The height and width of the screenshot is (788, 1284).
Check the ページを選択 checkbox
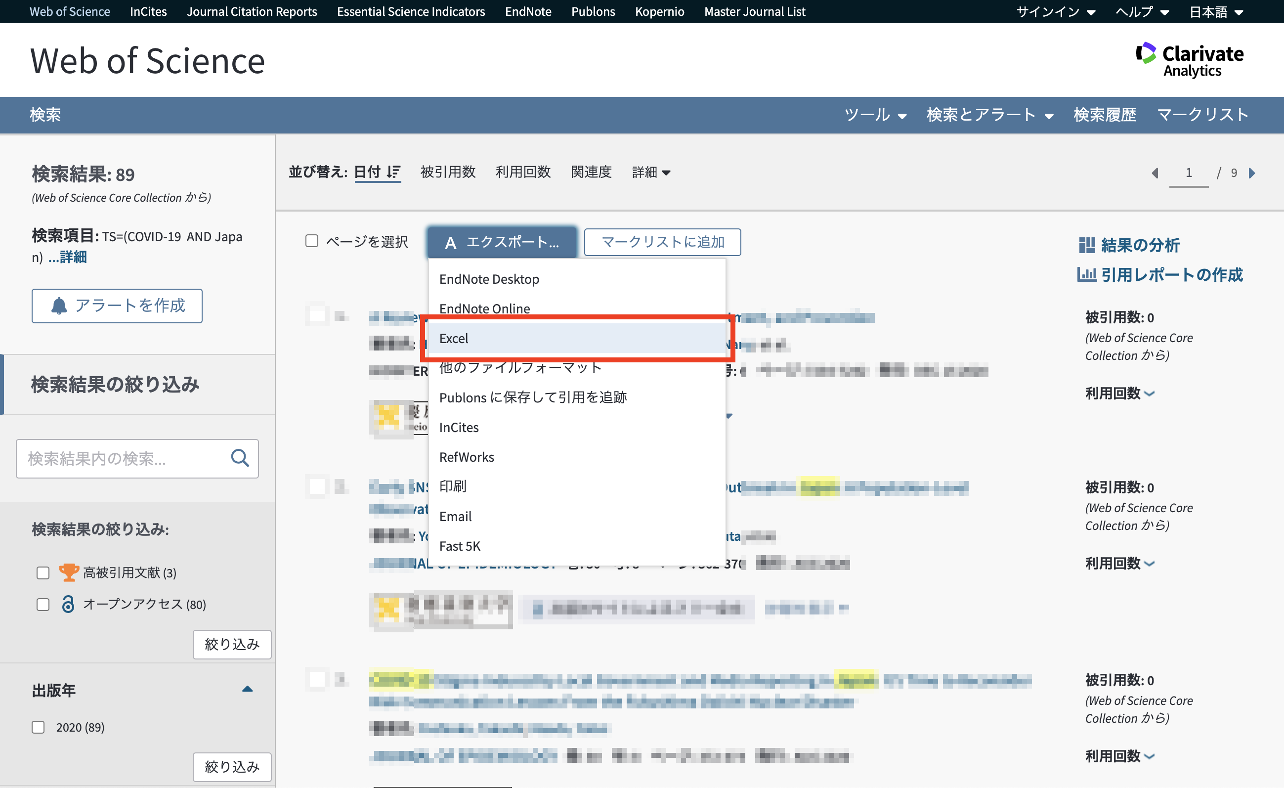point(312,241)
